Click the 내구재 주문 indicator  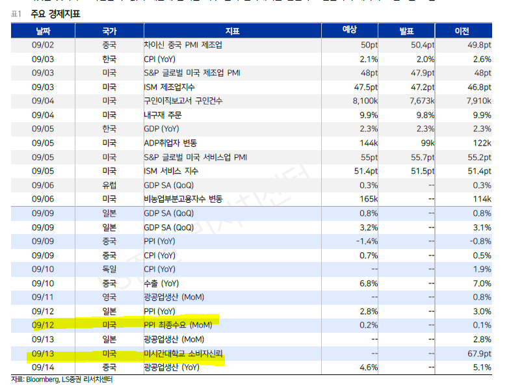(163, 115)
